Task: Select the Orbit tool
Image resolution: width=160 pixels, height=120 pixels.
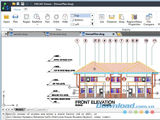Action: coord(56,18)
